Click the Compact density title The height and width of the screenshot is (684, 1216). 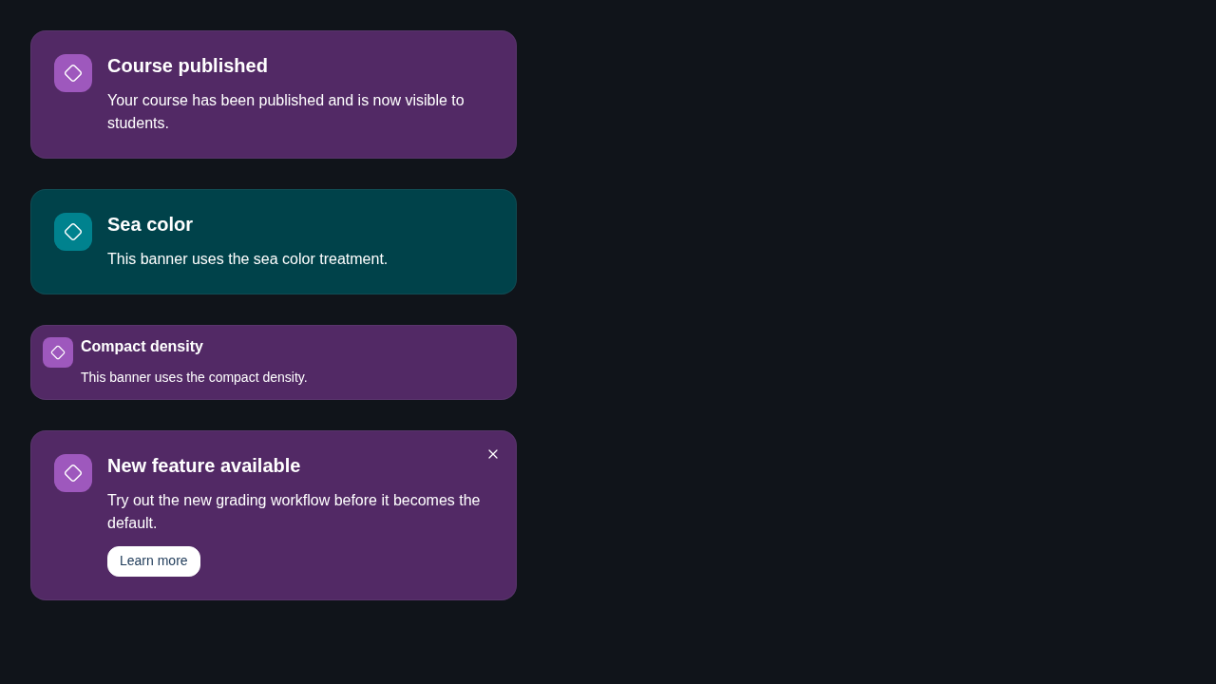[142, 347]
